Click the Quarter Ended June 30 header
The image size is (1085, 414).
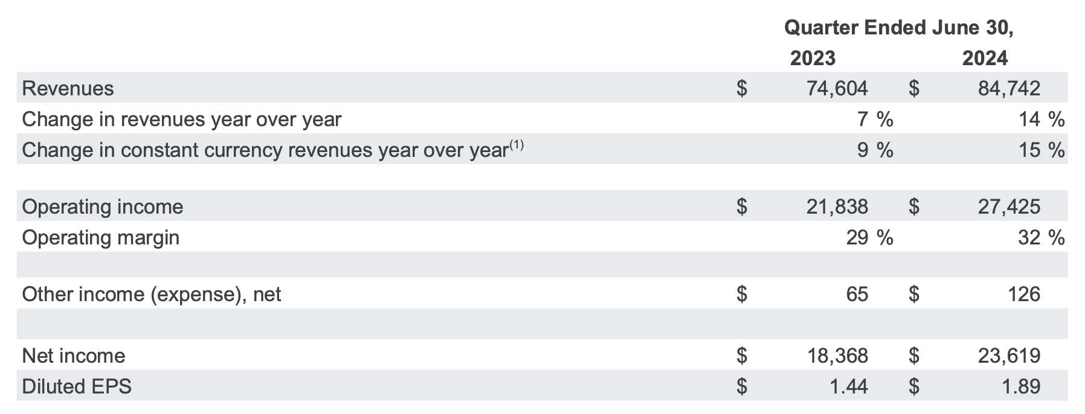[x=898, y=28]
